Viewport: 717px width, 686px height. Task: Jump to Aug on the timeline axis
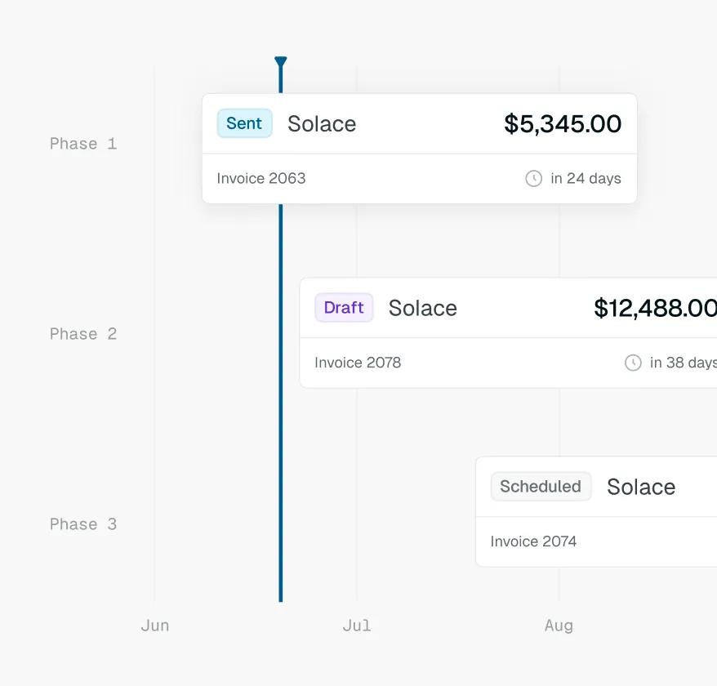click(x=559, y=626)
